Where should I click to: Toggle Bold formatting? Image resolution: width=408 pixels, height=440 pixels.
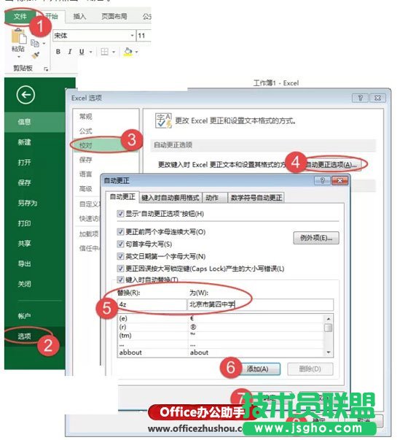(x=58, y=52)
